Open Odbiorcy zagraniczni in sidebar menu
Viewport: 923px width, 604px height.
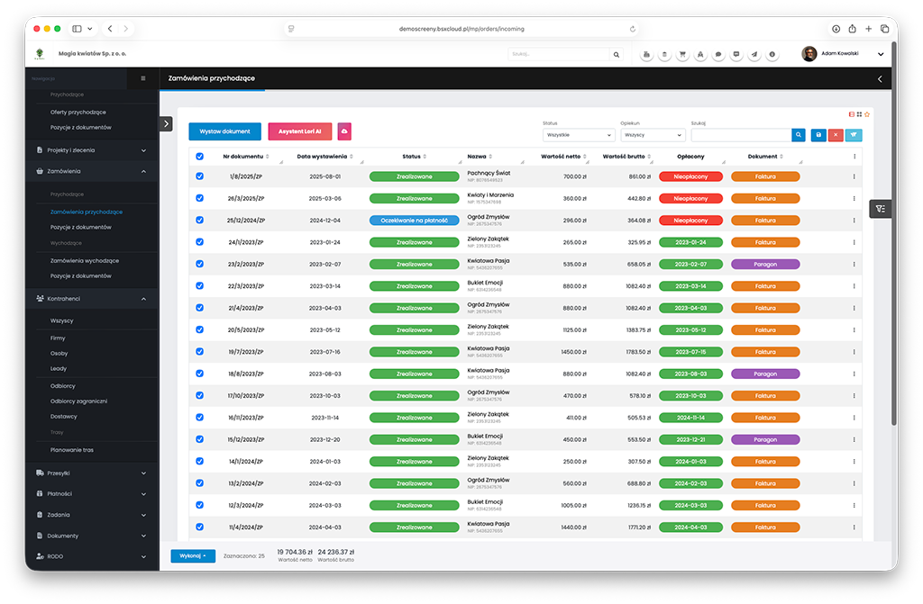[79, 401]
